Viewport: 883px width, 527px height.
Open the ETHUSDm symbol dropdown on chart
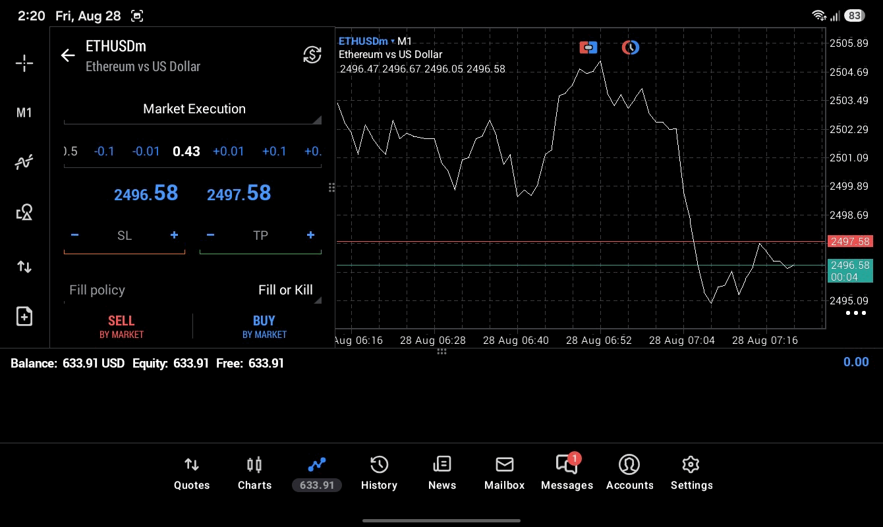pyautogui.click(x=366, y=42)
